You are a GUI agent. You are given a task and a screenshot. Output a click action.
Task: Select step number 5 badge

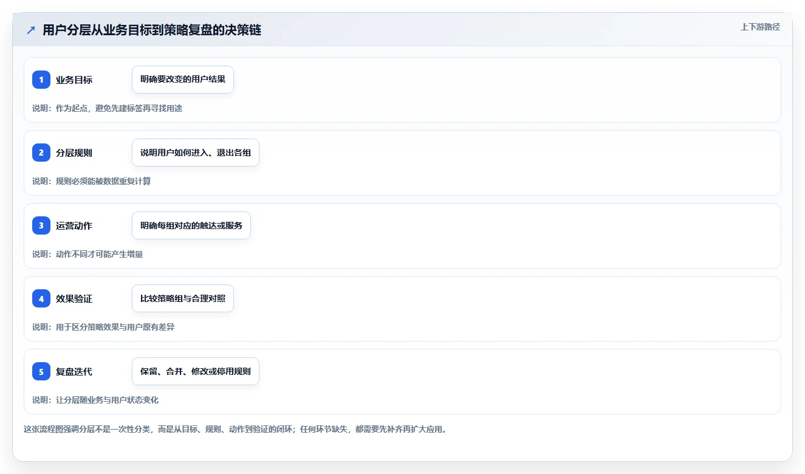(41, 371)
